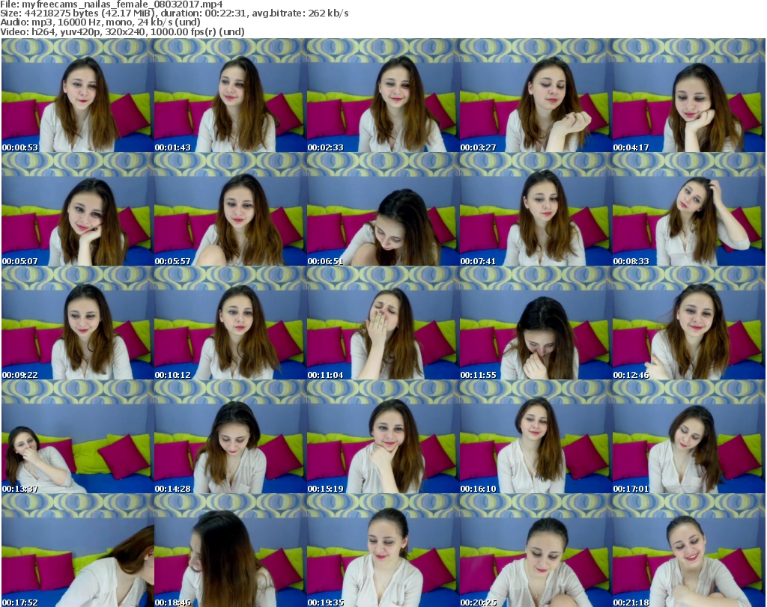Click the frame timestamped 00:12:46
This screenshot has height=607, width=767.
click(x=688, y=323)
